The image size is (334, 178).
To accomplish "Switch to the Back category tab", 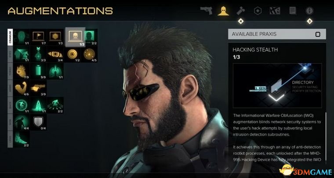I will (10, 105).
